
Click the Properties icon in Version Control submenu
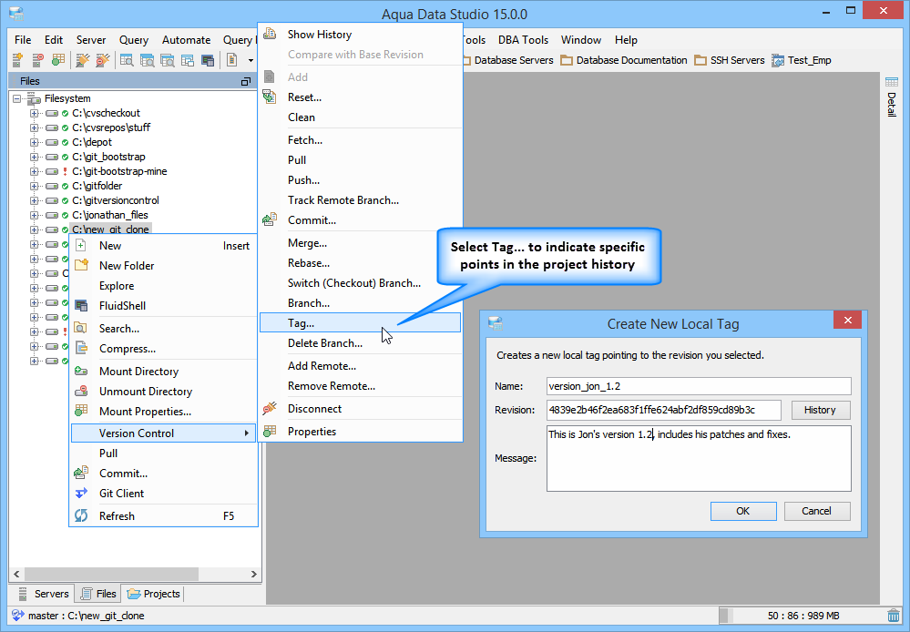pos(270,431)
